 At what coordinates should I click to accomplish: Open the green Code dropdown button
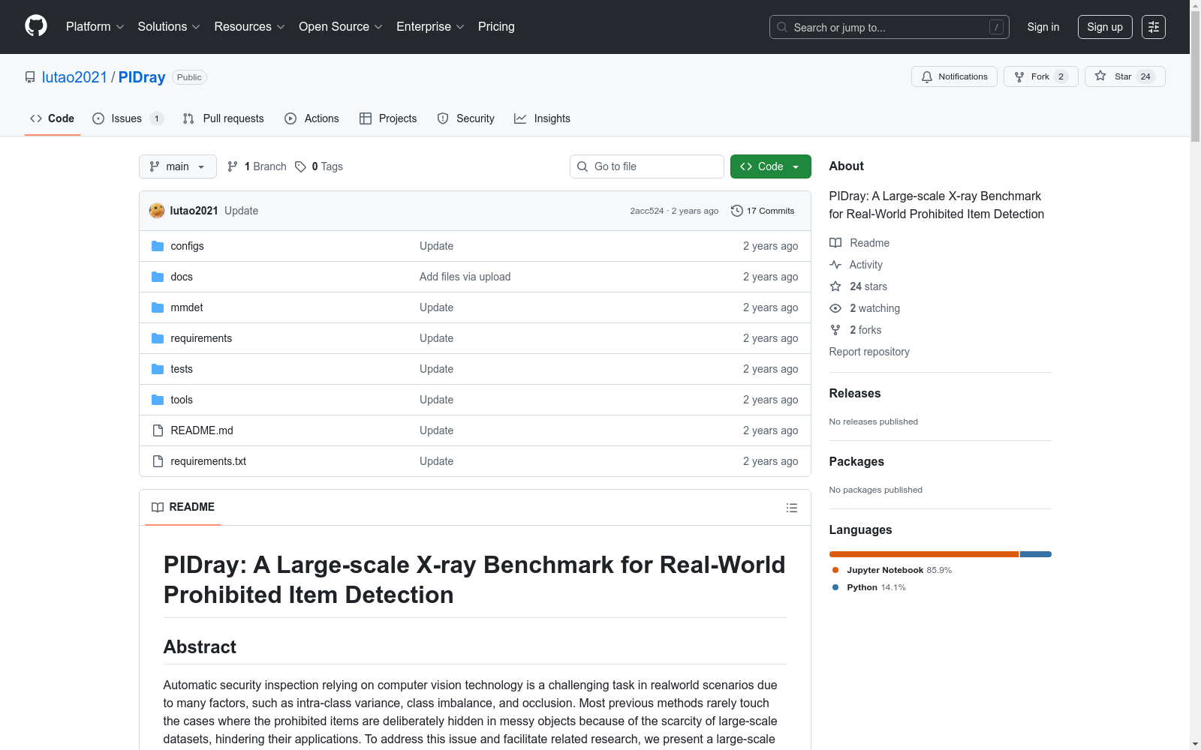pyautogui.click(x=770, y=166)
